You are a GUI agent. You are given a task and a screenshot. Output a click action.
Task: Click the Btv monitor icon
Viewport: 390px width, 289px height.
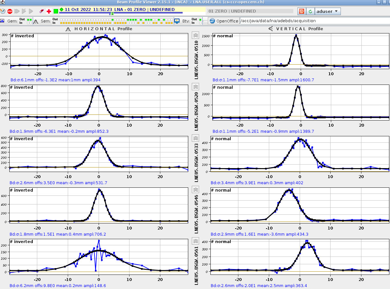point(177,21)
